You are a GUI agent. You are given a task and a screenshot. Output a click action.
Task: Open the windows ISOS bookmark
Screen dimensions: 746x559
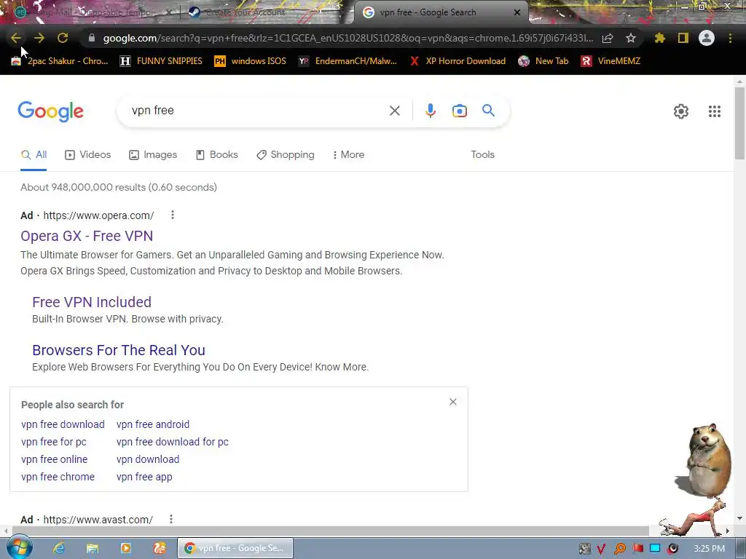(251, 61)
